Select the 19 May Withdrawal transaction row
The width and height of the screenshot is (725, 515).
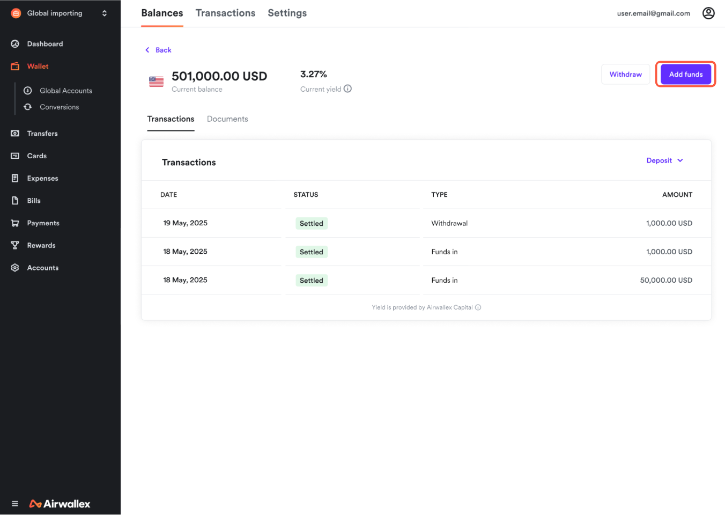[x=426, y=223]
